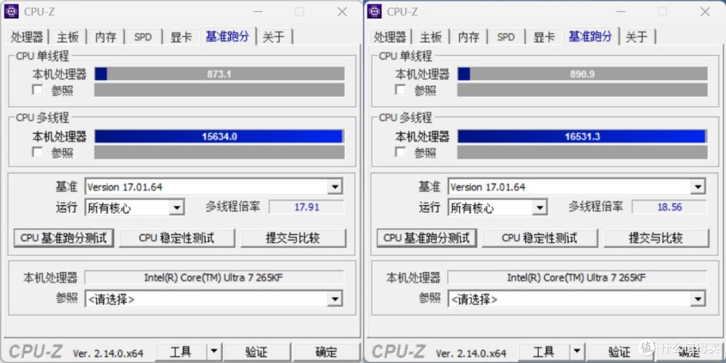Open 工具 dropdown arrow in left window
This screenshot has width=726, height=363.
coord(214,352)
